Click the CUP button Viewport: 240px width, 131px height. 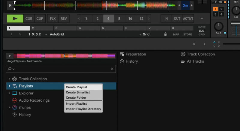40,19
